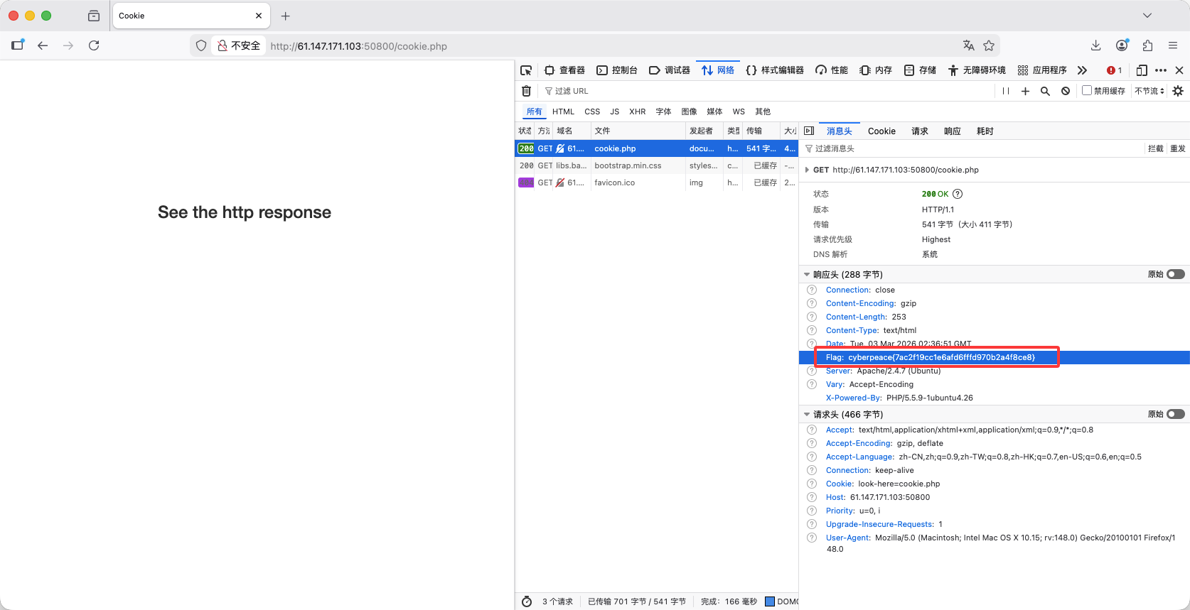Switch to the Cookie details tab
This screenshot has width=1190, height=610.
point(881,131)
